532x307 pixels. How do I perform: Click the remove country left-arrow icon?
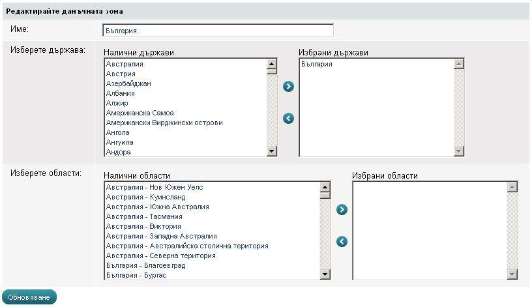tap(289, 118)
